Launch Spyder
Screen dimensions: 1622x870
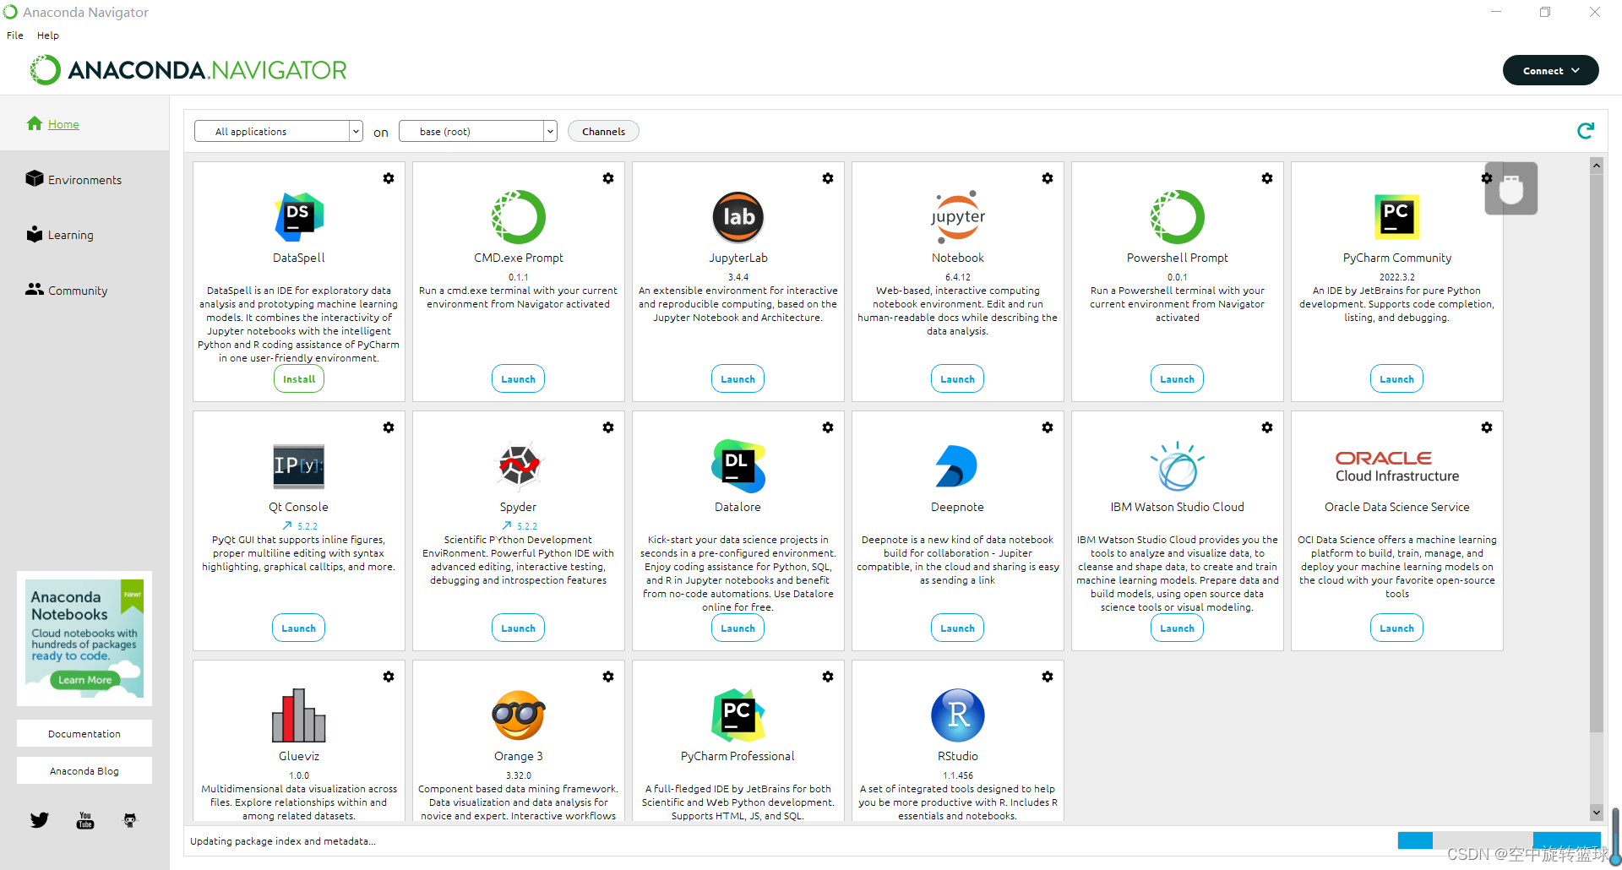coord(519,628)
